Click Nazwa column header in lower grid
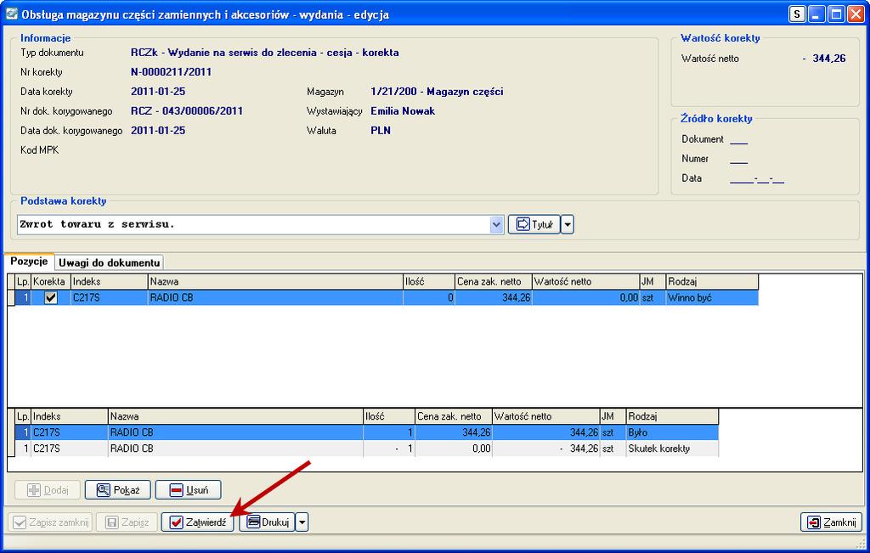This screenshot has height=553, width=870. click(235, 416)
